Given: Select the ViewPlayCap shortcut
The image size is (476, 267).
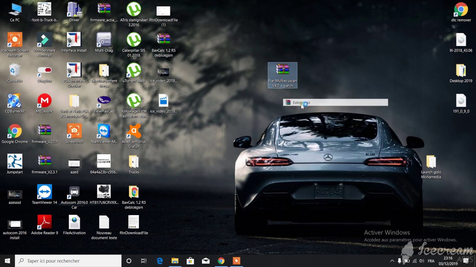Looking at the screenshot, I should tap(104, 103).
